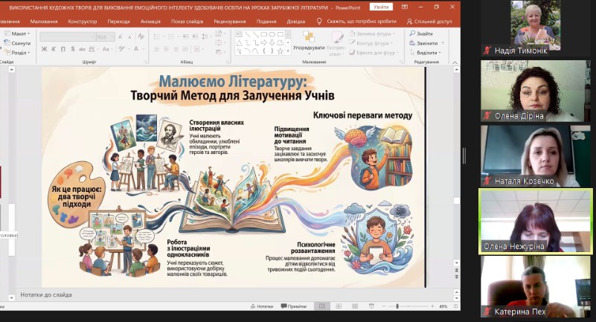Click the Нотатки icon in status bar
596x322 pixels.
(x=260, y=306)
